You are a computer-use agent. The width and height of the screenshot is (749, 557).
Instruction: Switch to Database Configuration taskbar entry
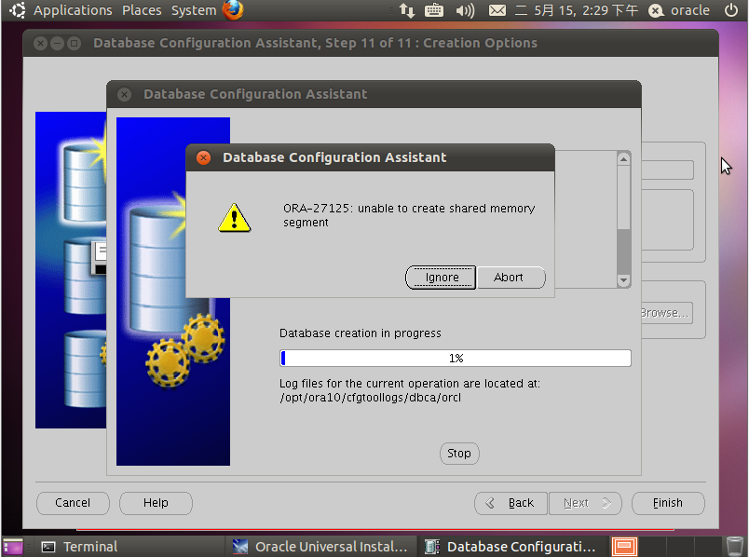[511, 547]
